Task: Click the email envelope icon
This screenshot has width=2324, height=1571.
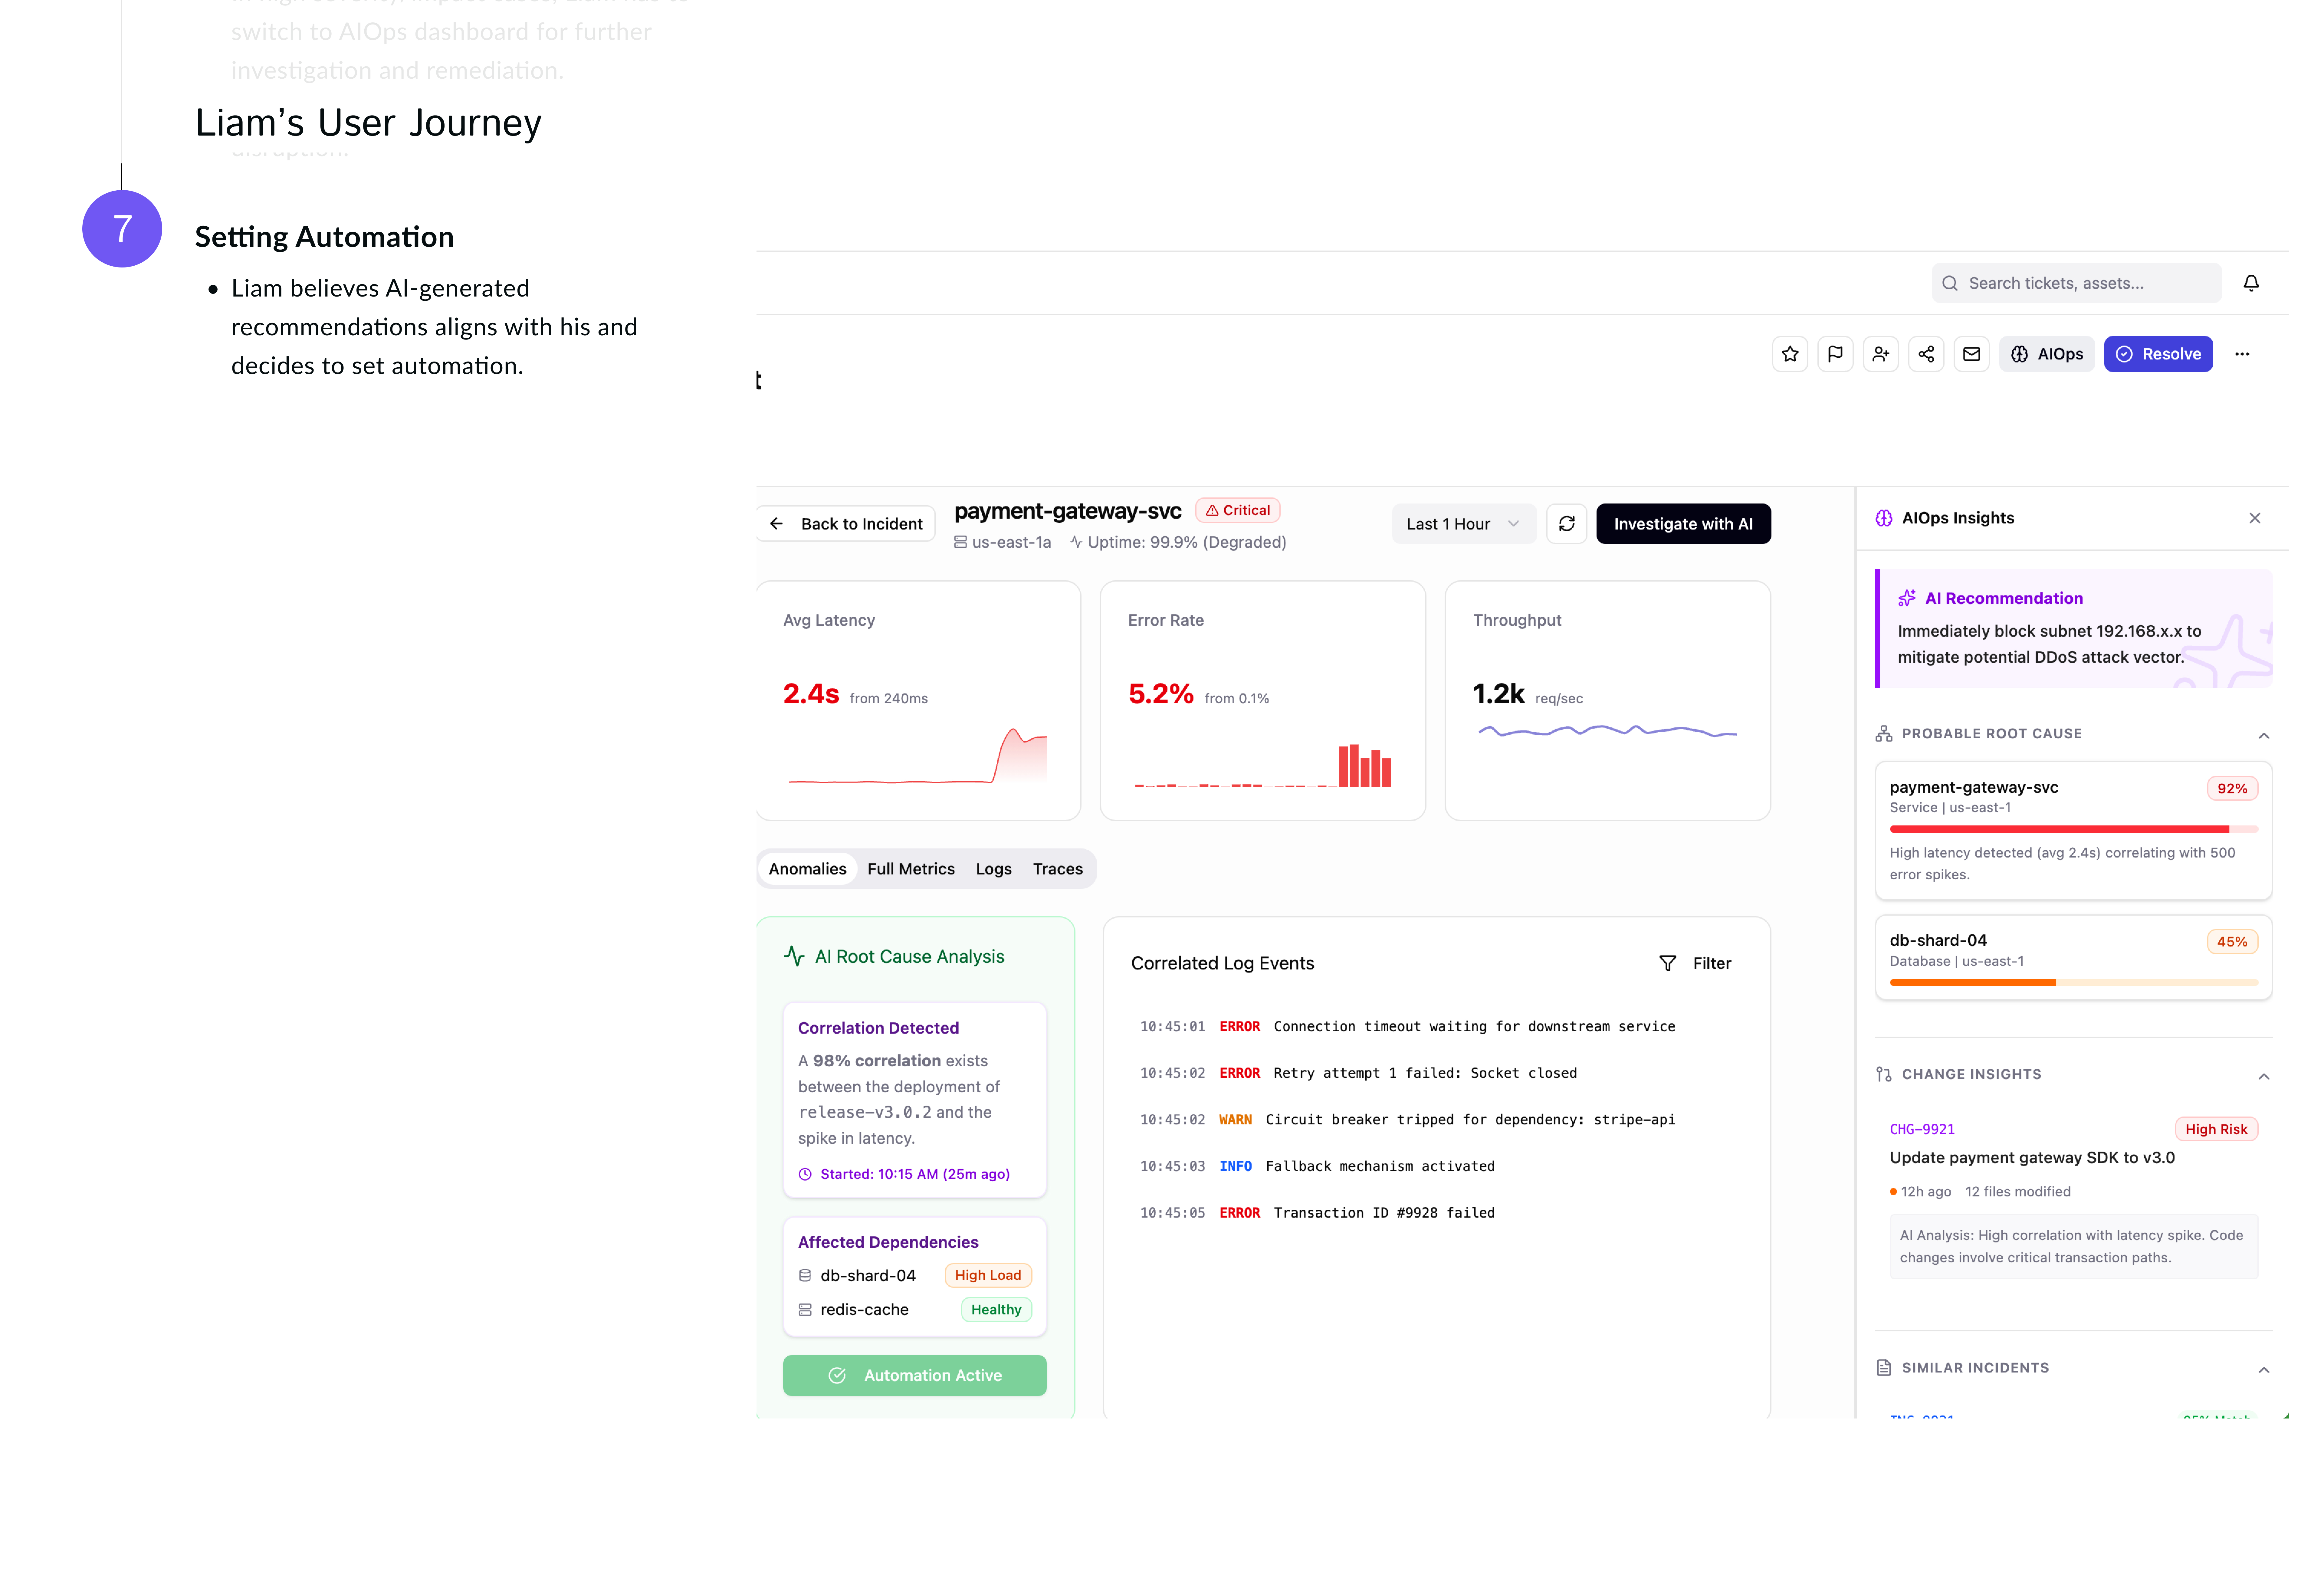Action: click(x=1971, y=354)
